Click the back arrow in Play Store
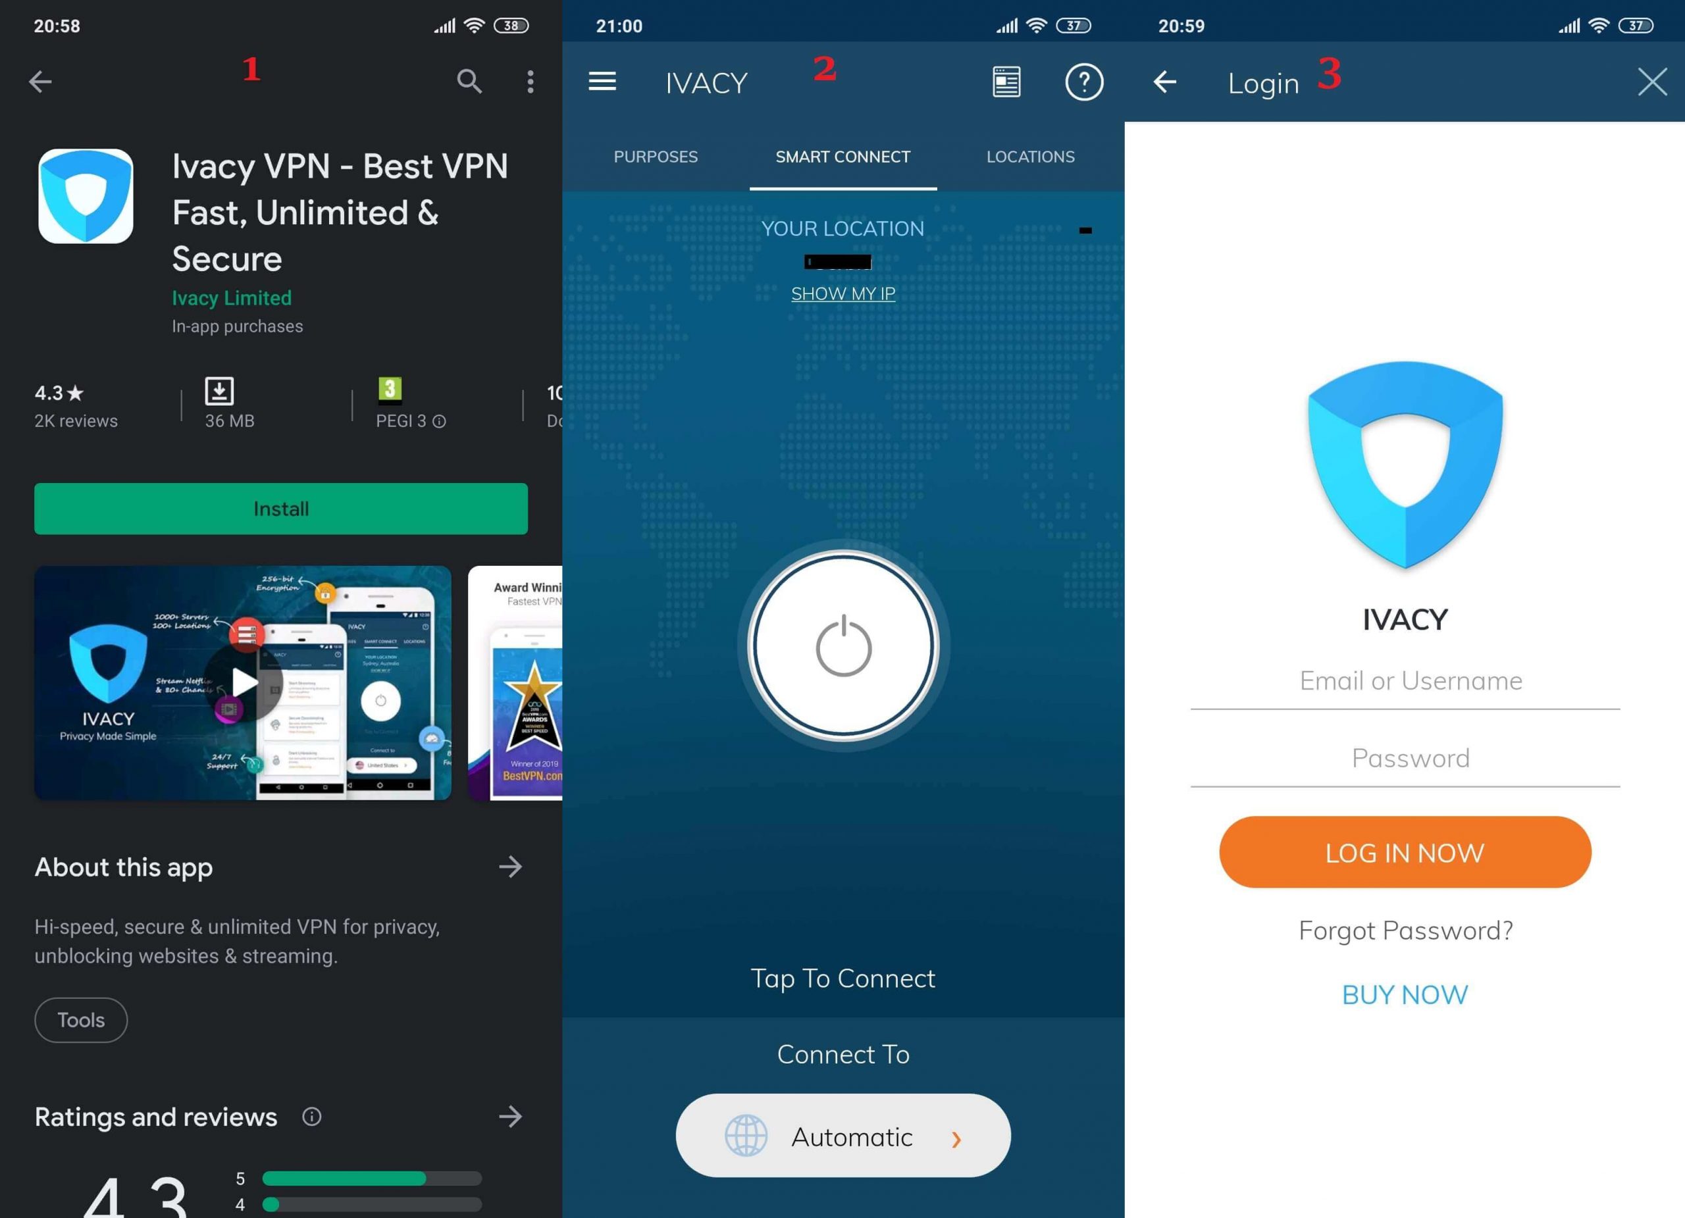 (39, 81)
